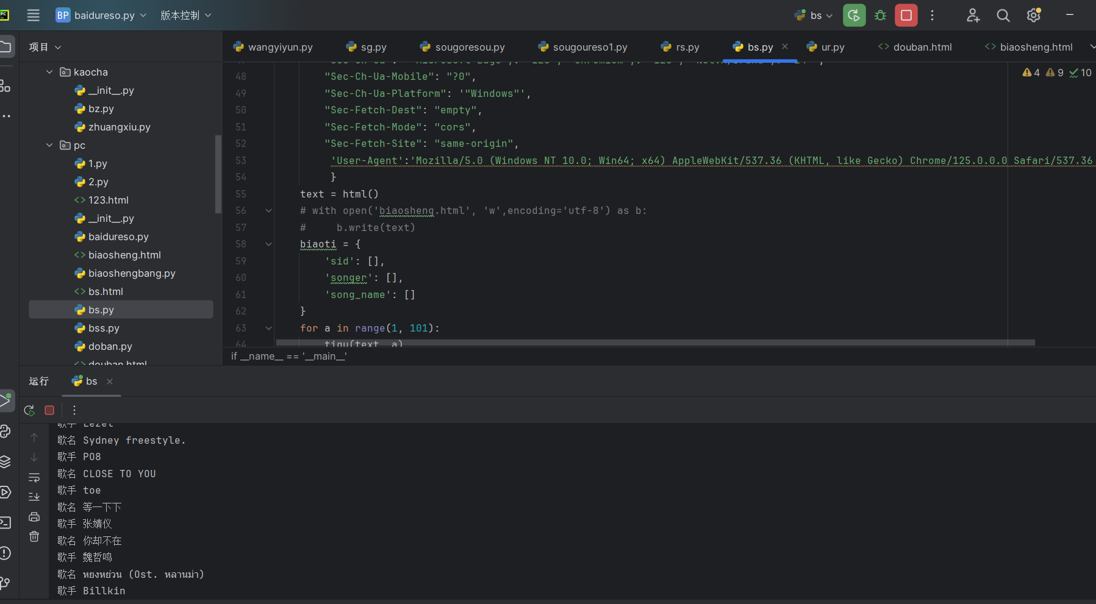The width and height of the screenshot is (1096, 604).
Task: Open the bs run configuration dropdown
Action: pos(814,15)
